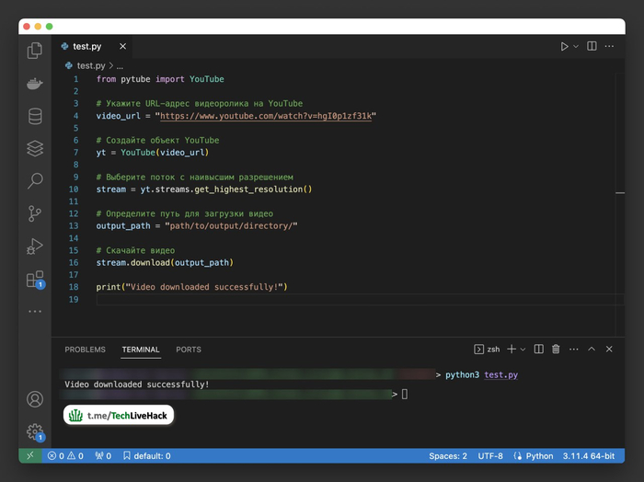Switch to the PORTS tab
This screenshot has width=644, height=482.
pos(189,350)
